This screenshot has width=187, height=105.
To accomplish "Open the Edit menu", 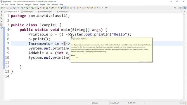I will tap(7, 4).
